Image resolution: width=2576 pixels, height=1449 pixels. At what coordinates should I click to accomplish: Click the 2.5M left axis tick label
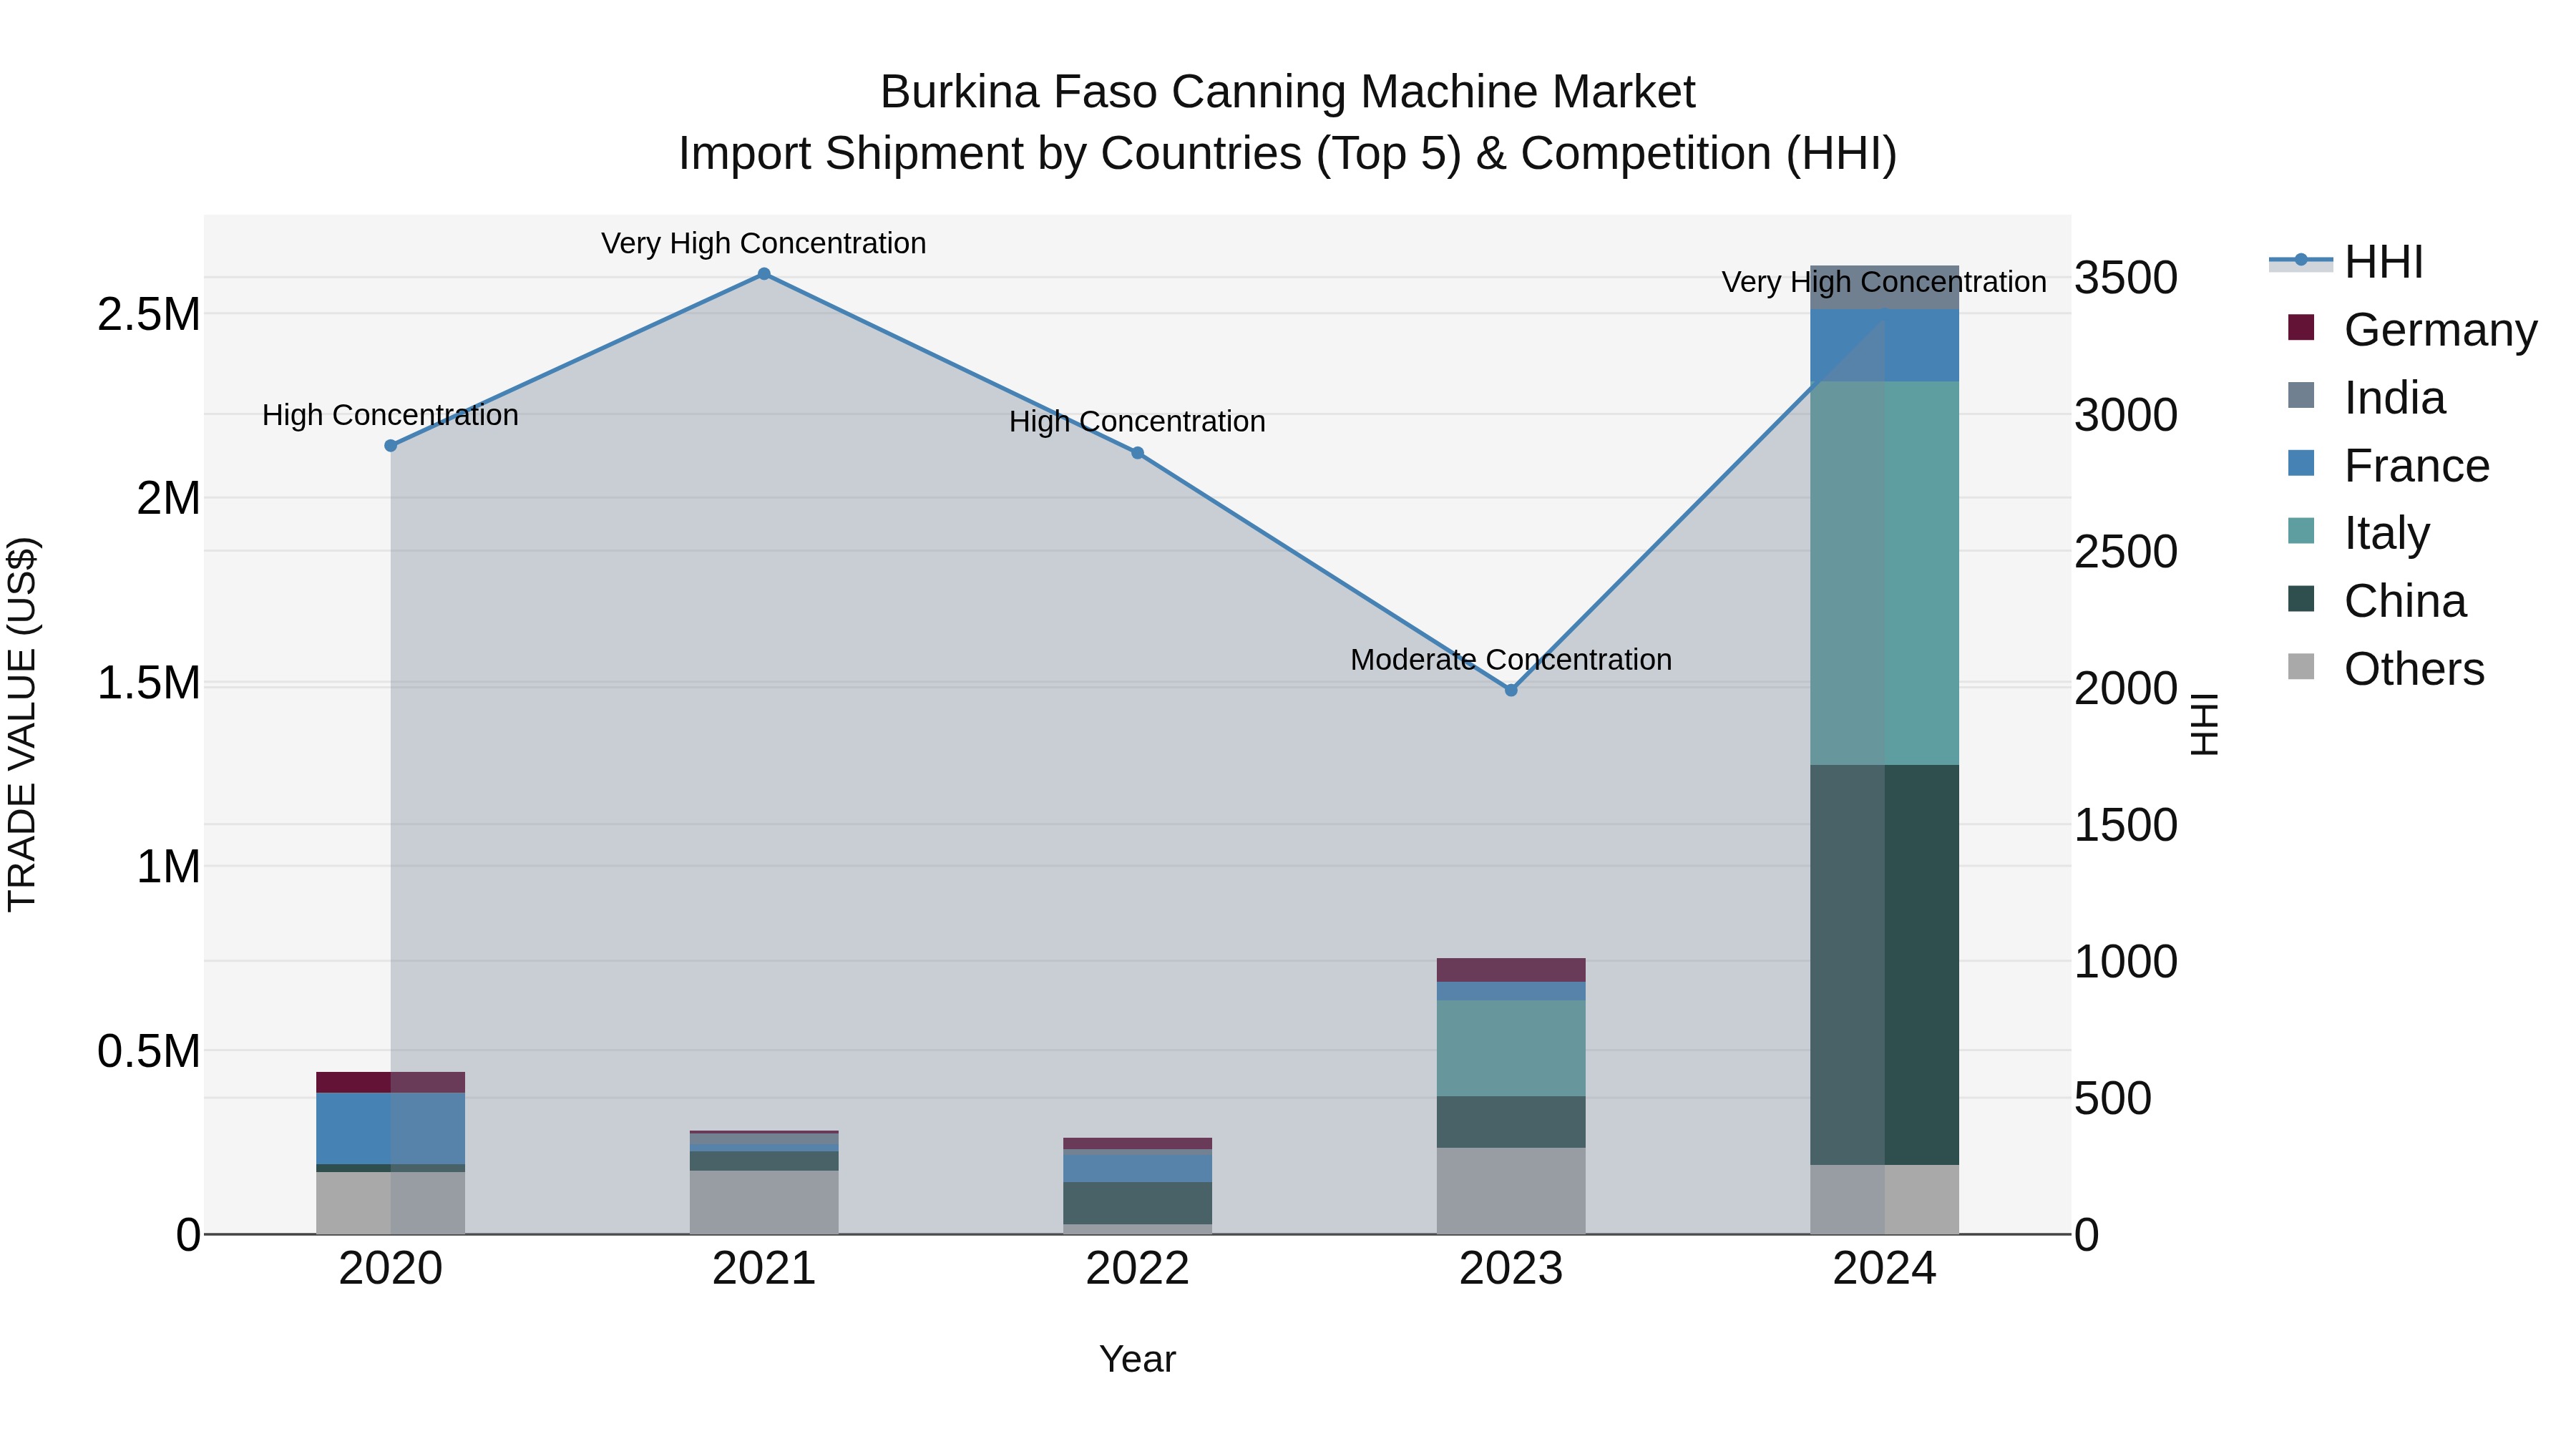coord(149,315)
